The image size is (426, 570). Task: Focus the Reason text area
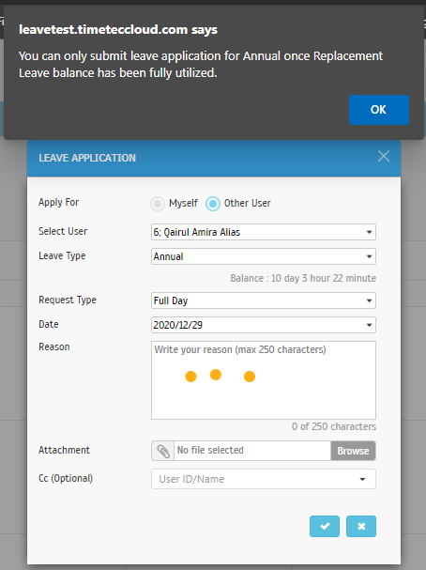264,380
